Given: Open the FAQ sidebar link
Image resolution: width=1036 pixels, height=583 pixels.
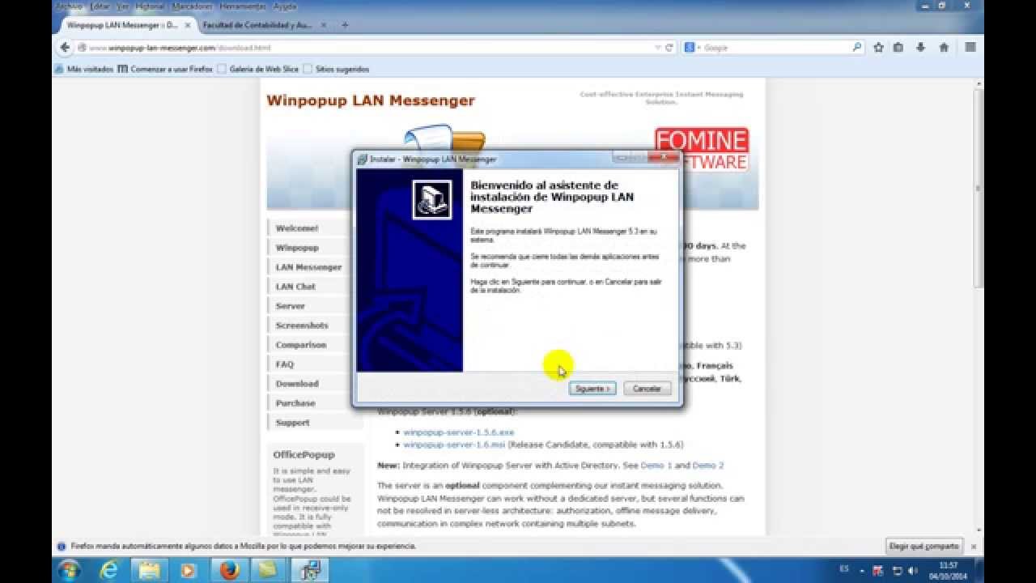Looking at the screenshot, I should pyautogui.click(x=285, y=364).
